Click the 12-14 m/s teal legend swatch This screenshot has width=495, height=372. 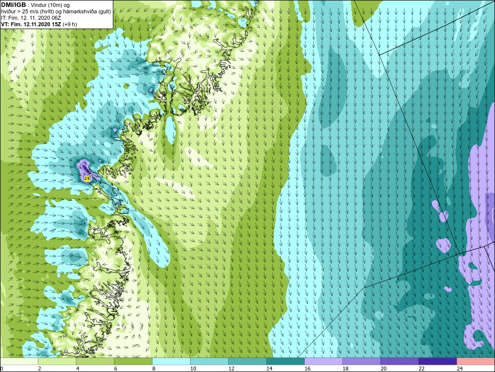coord(247,361)
